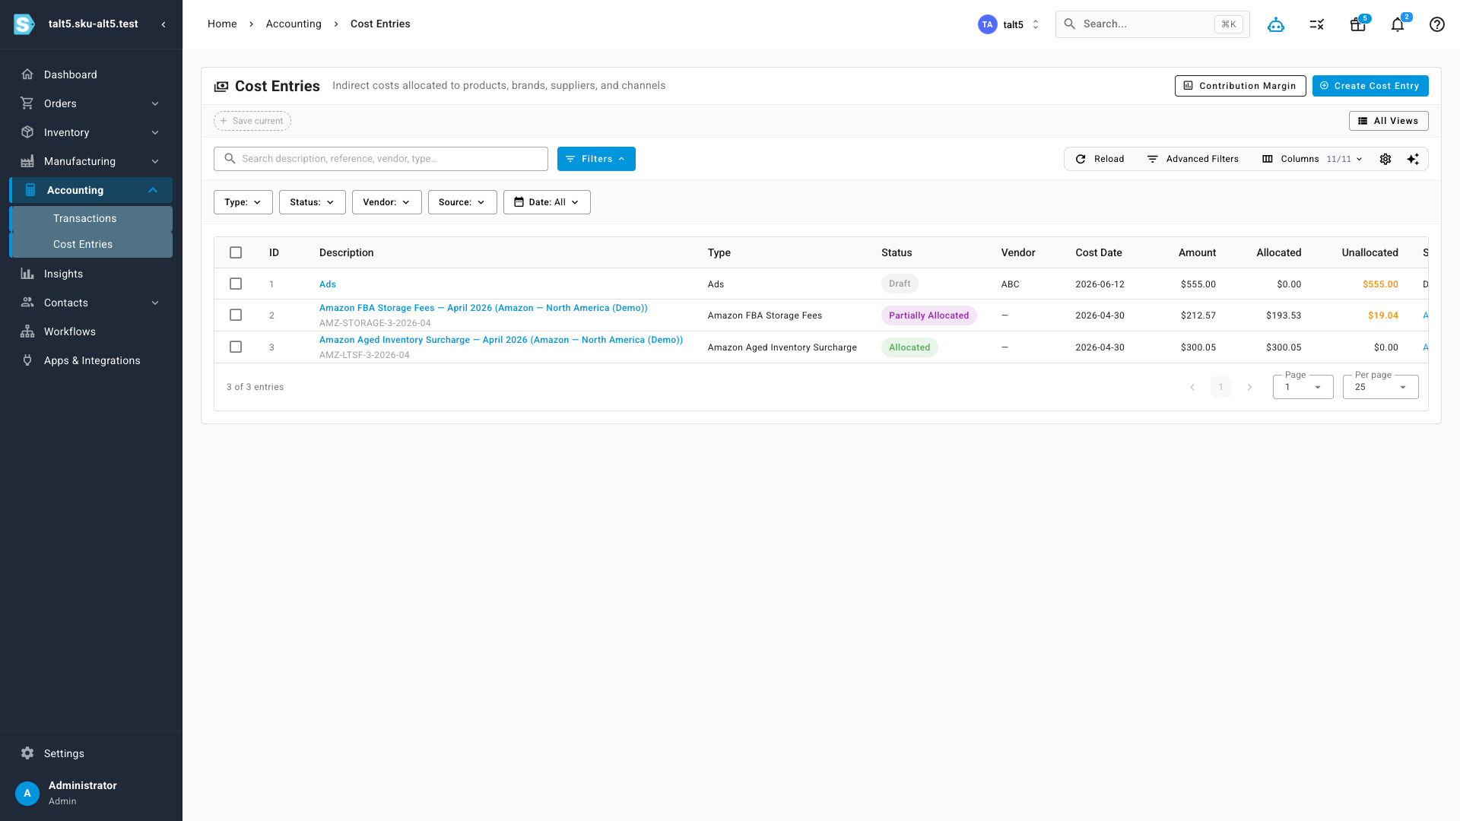This screenshot has width=1460, height=821.
Task: Click current page number 1 button
Action: (x=1221, y=387)
